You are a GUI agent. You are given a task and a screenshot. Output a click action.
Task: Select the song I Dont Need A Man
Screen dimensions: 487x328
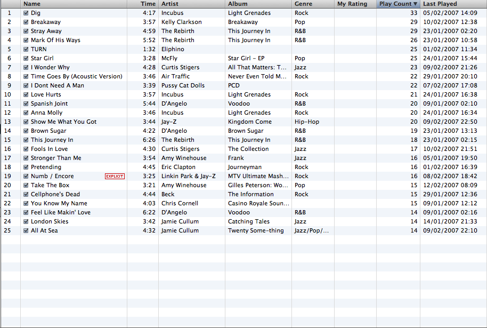click(58, 85)
